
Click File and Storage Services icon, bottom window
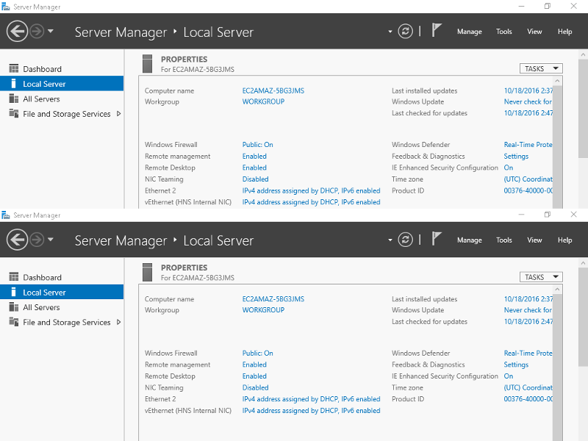14,322
